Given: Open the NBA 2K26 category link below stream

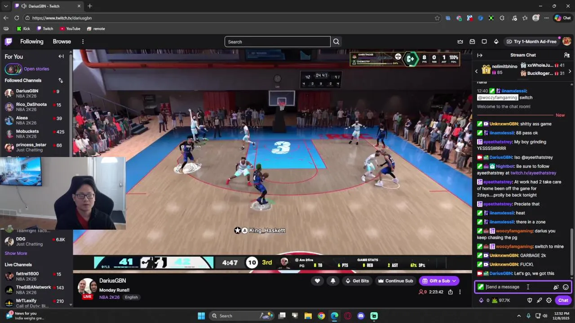Looking at the screenshot, I should 110,297.
